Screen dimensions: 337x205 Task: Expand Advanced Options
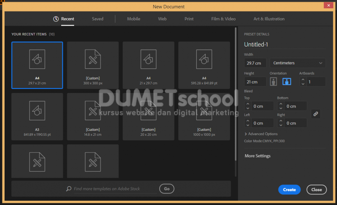[x=261, y=134]
